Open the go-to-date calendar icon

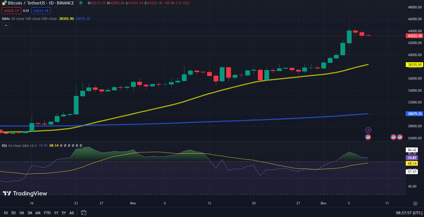coord(83,213)
